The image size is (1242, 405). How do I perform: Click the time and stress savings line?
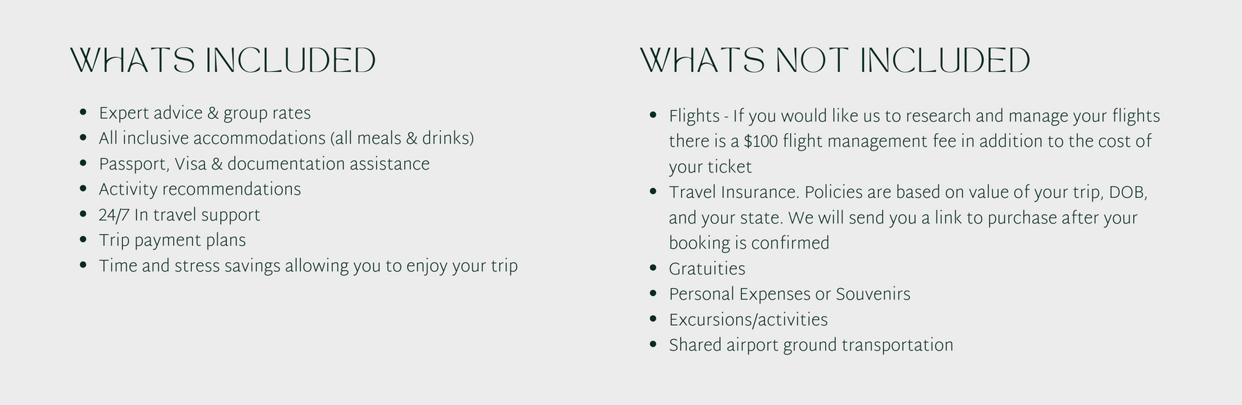[x=308, y=266]
